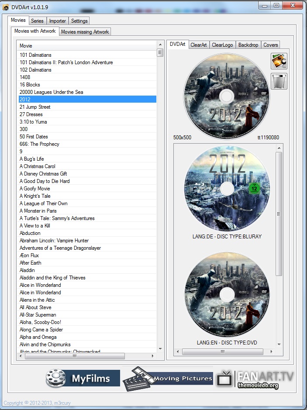Click the add artwork image icon button

[279, 61]
